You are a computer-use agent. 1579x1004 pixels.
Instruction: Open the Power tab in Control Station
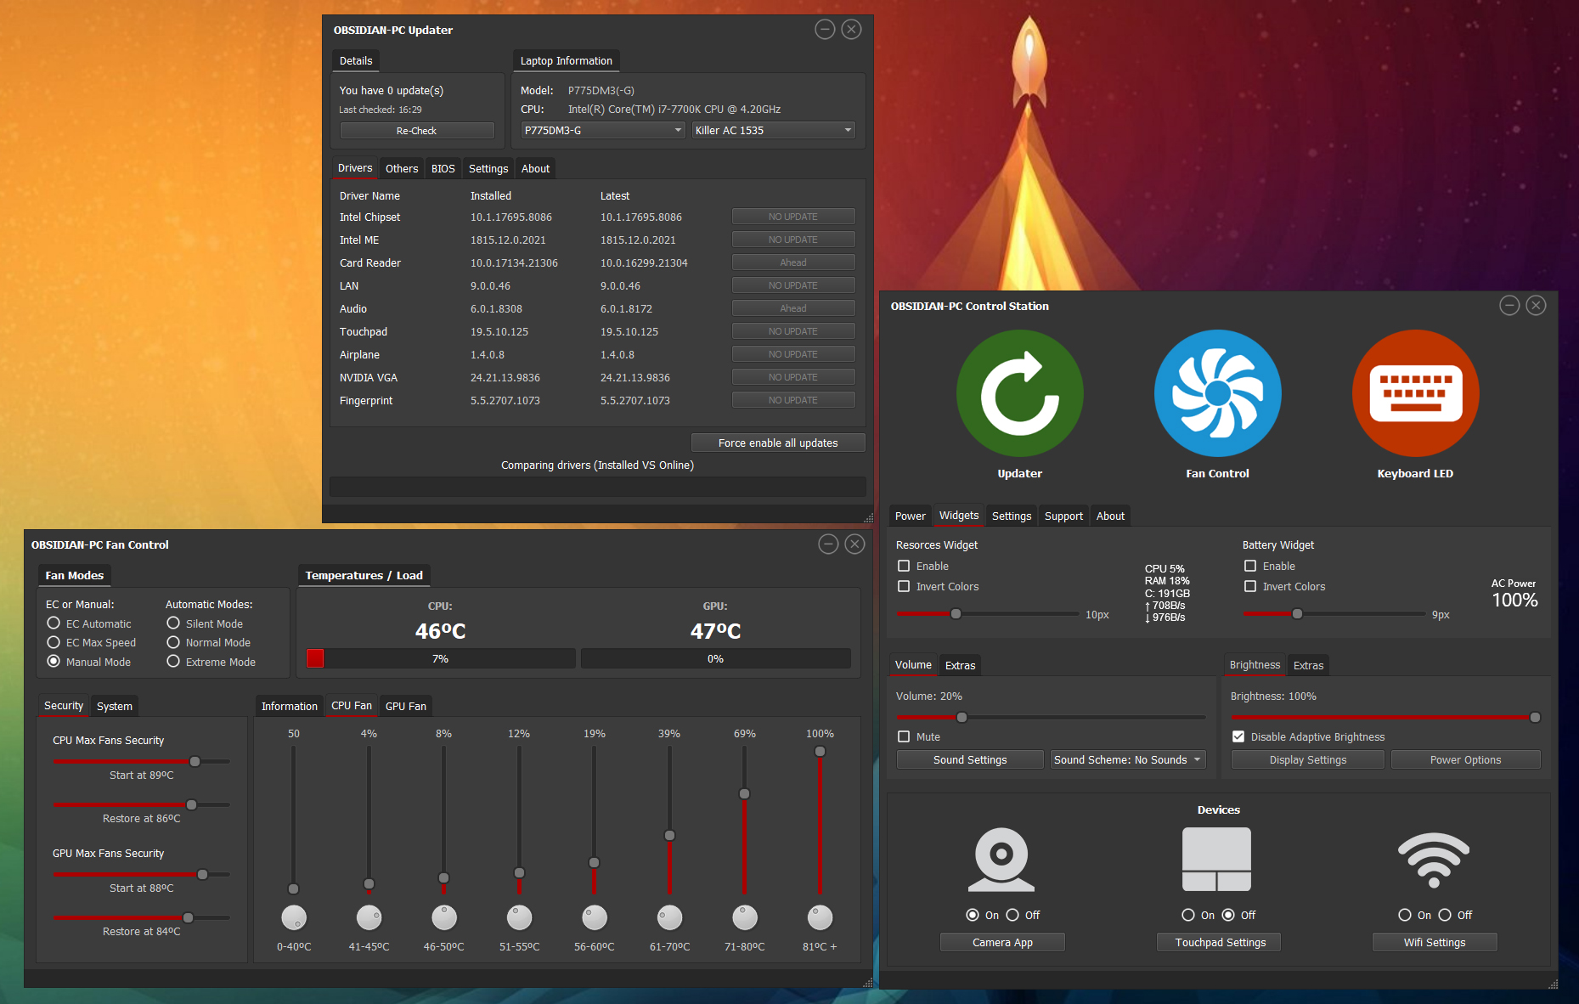910,516
